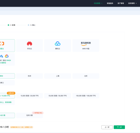
Task: Select the 上海 region option
Action: pos(57,76)
